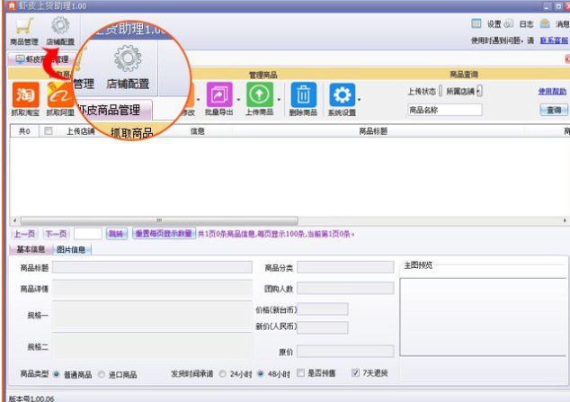Click the 商品标题 input field

coord(152,267)
